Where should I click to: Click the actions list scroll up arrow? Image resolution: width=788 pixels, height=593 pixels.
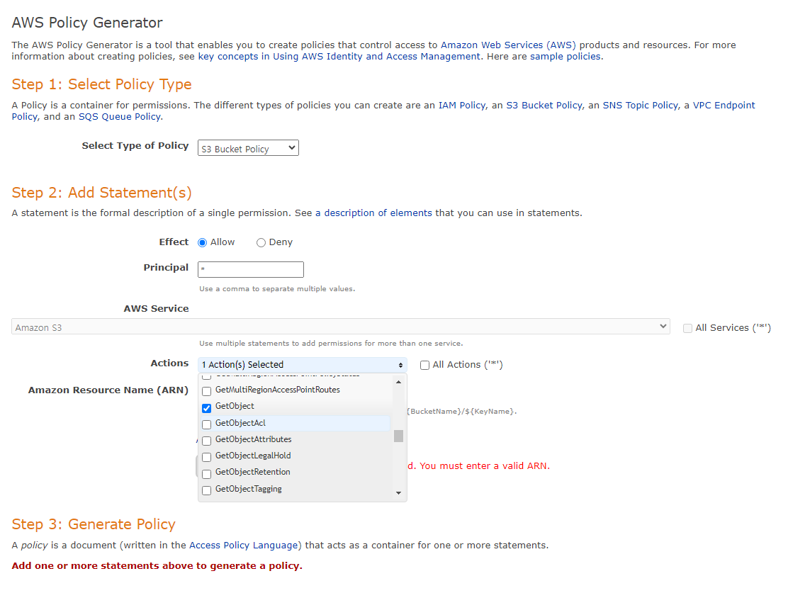coord(398,383)
